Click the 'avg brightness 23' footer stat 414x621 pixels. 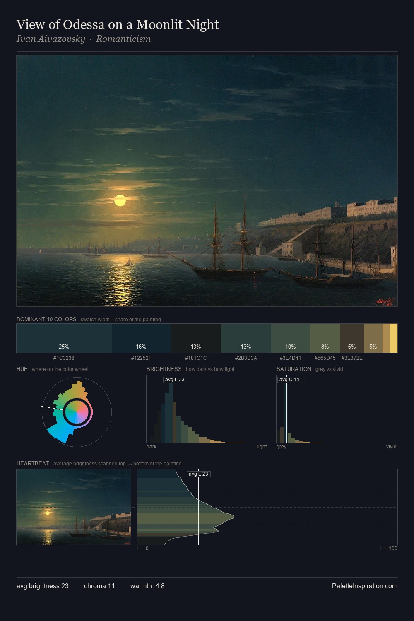[x=43, y=586]
